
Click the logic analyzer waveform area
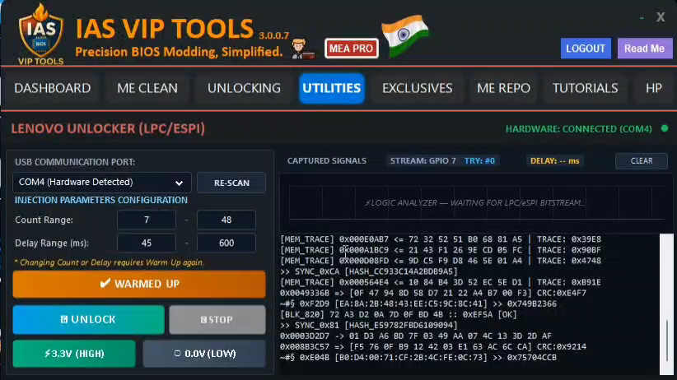pos(476,202)
